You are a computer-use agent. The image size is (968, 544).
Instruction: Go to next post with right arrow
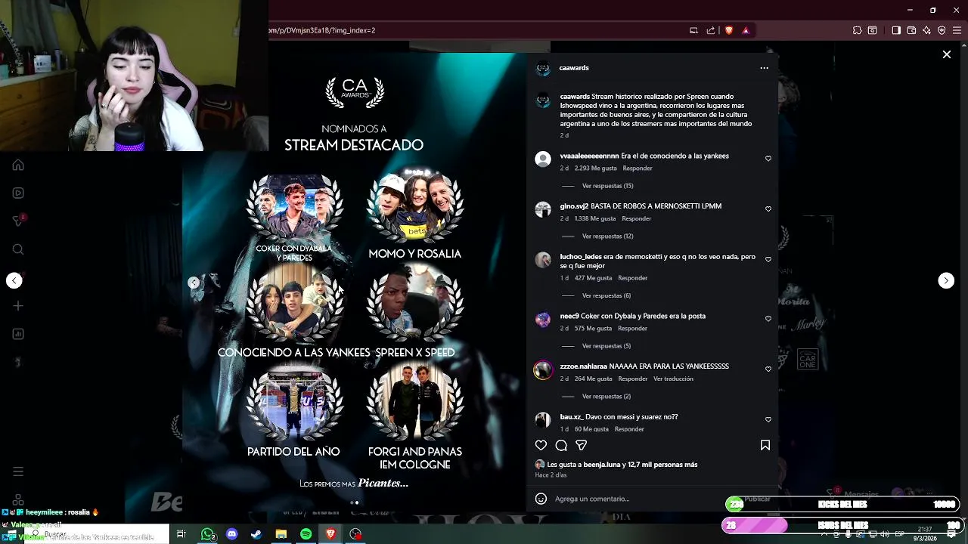(946, 280)
